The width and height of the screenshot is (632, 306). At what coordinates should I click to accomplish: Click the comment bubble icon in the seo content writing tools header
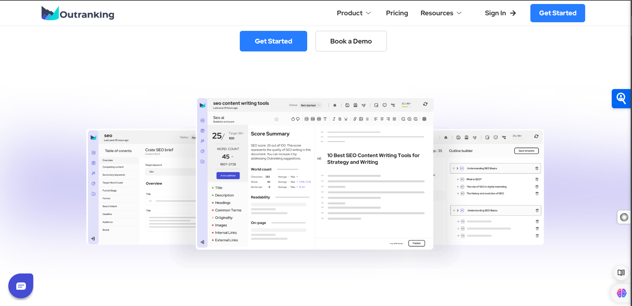[x=385, y=105]
